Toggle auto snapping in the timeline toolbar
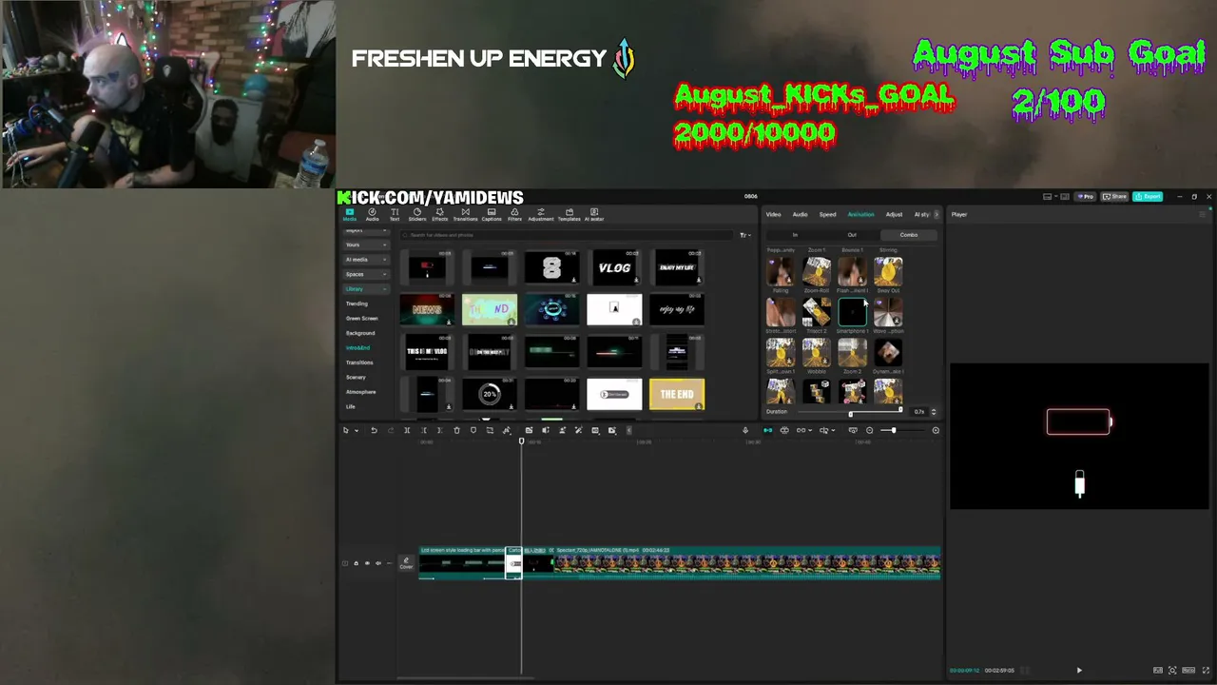The image size is (1217, 685). click(784, 431)
